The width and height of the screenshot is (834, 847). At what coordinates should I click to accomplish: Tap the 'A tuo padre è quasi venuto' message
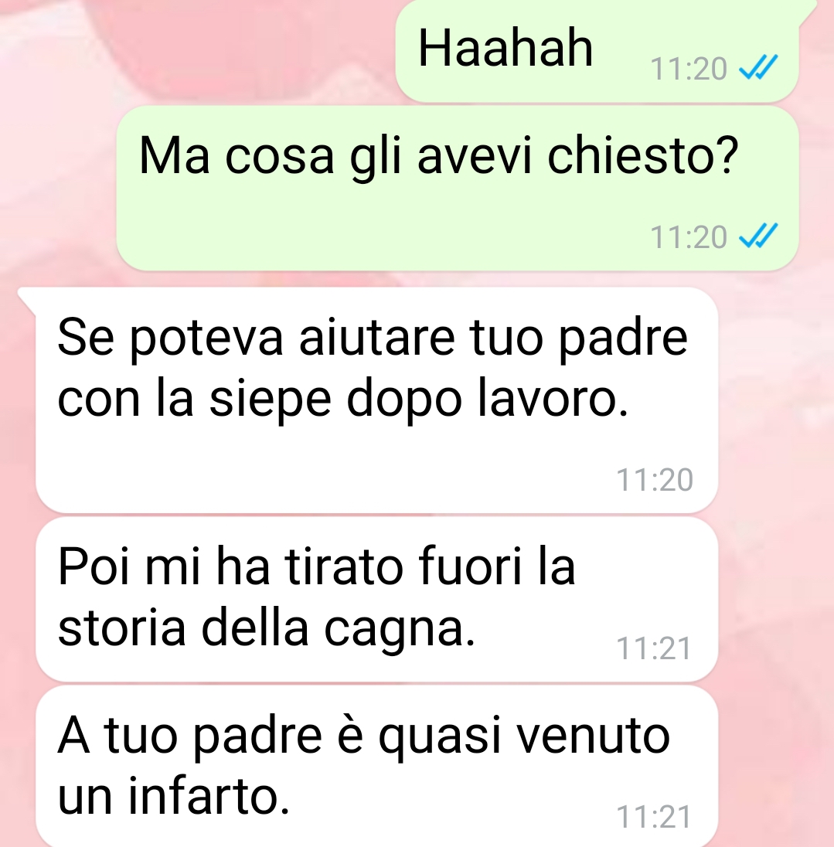point(376,766)
